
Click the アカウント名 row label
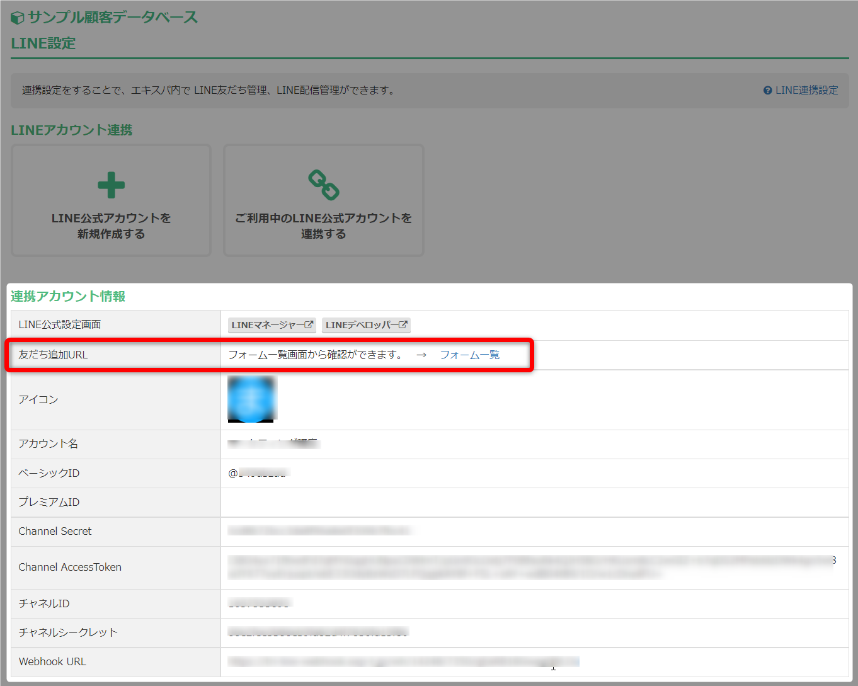(49, 443)
